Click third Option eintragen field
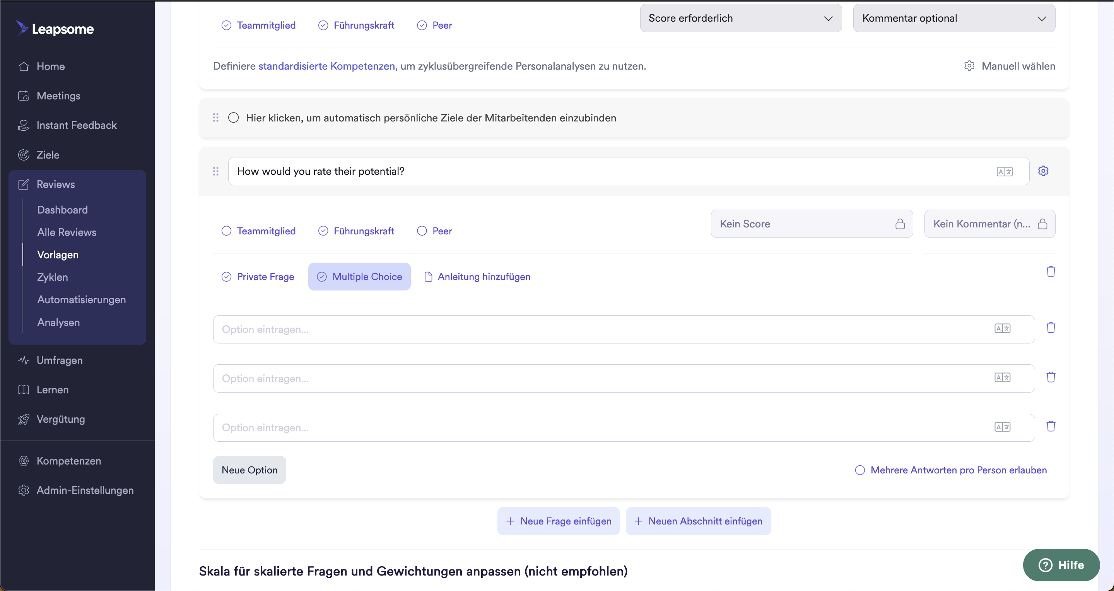1114x591 pixels. click(624, 427)
